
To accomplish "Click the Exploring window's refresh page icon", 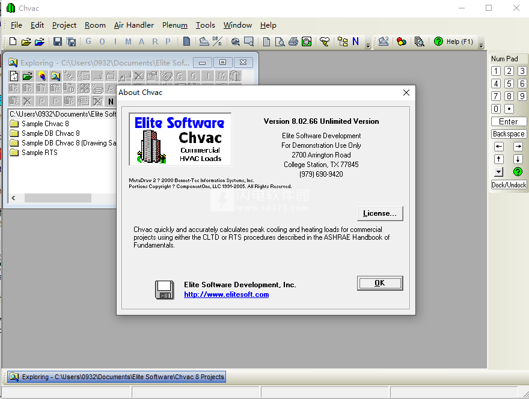I will pos(14,76).
